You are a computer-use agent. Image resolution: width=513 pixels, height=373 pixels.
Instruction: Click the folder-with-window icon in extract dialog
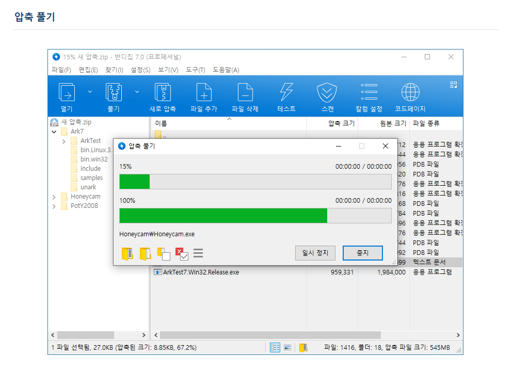tap(164, 254)
